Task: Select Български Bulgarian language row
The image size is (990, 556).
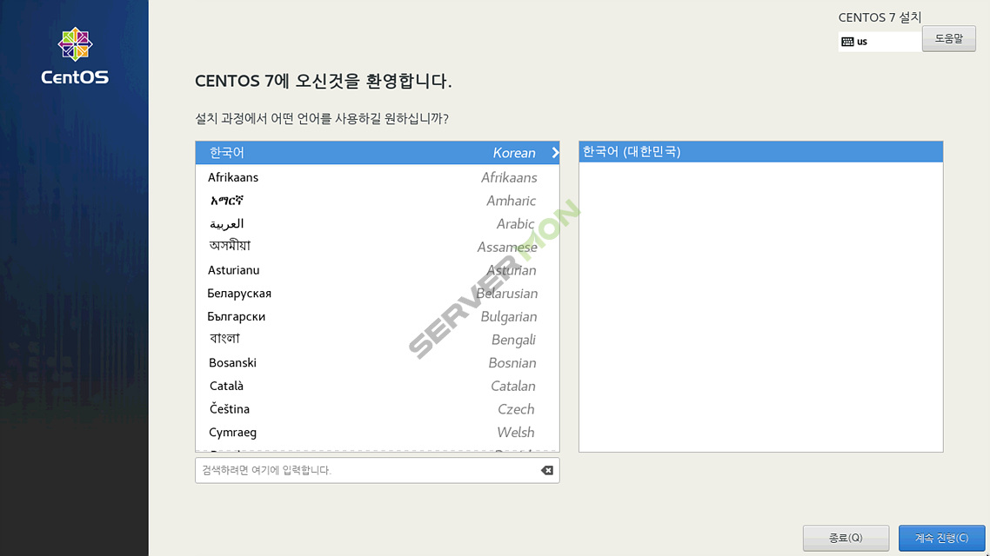Action: pos(377,316)
